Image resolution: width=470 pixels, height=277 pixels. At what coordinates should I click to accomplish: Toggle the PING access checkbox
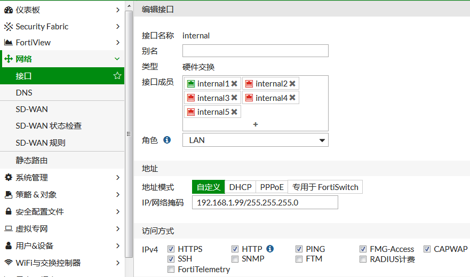click(299, 249)
